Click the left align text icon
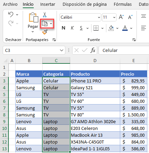The height and width of the screenshot is (153, 149). (144, 28)
